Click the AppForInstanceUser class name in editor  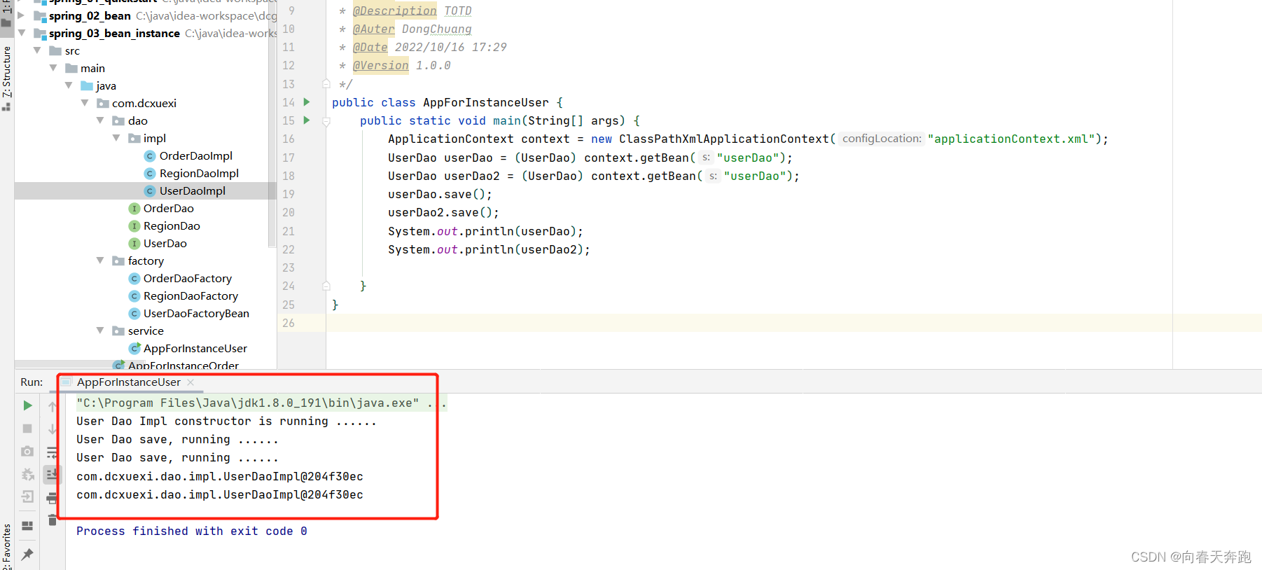(x=486, y=102)
